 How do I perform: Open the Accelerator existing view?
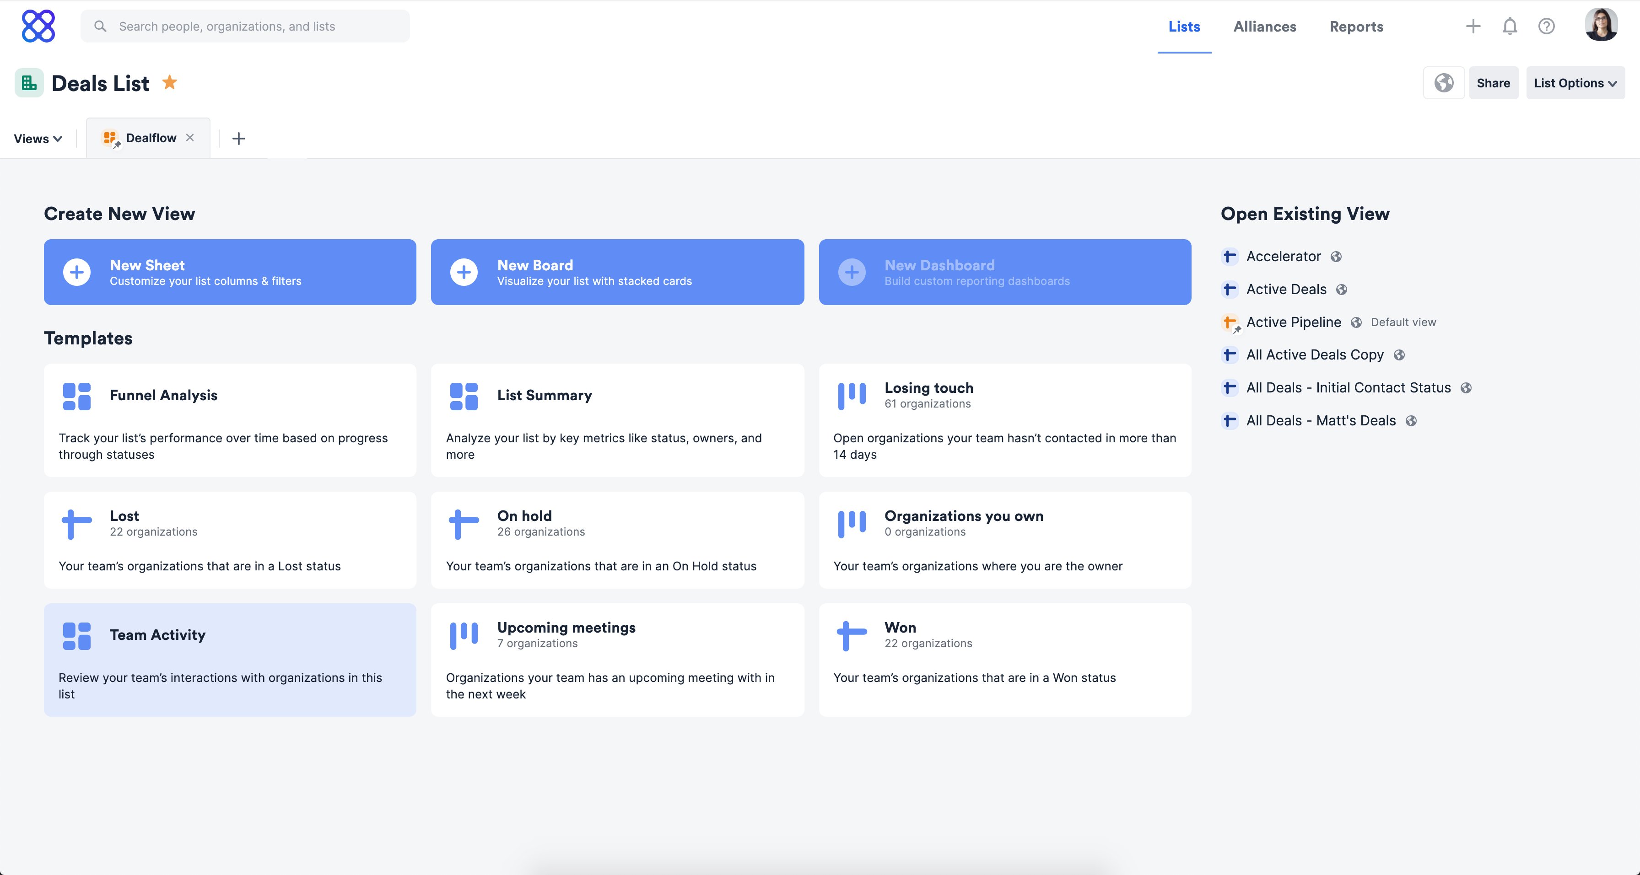1283,257
